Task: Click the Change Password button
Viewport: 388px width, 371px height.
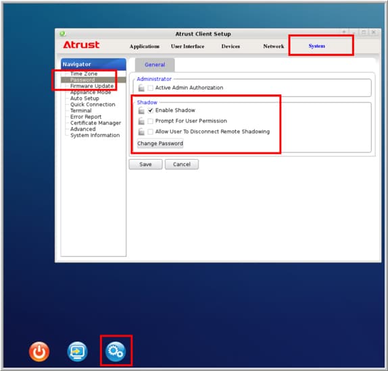Action: [x=160, y=144]
